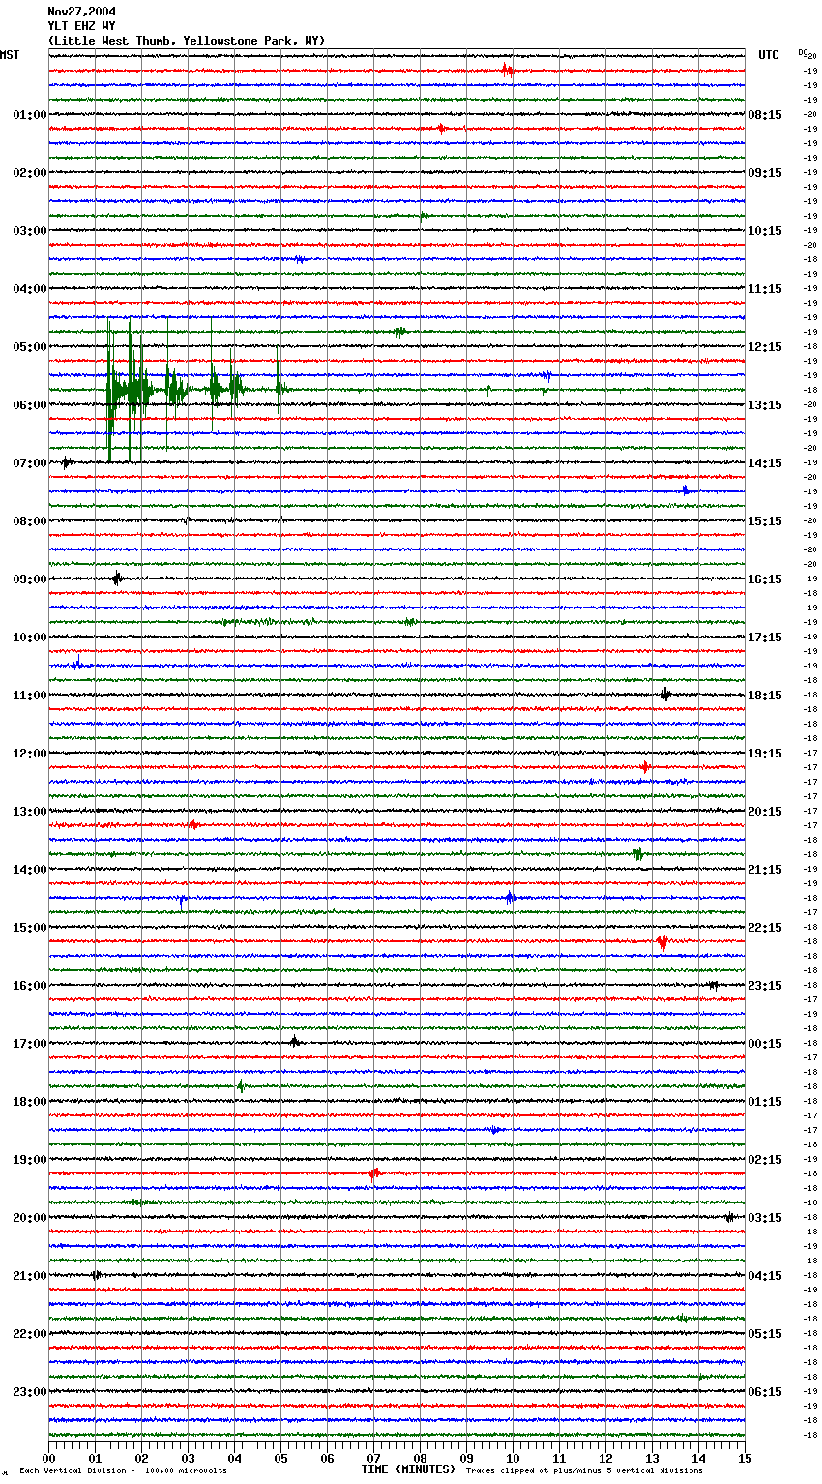
Task: Click the 10 minute axis tick label
Action: pos(513,1459)
